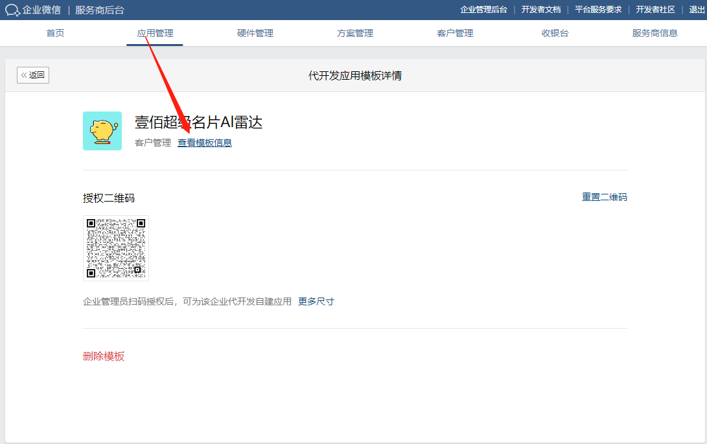Open the 服务商信息 tab

(x=655, y=33)
